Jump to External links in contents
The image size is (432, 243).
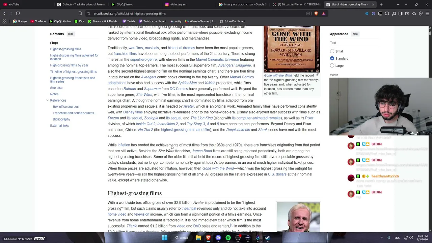(x=59, y=126)
